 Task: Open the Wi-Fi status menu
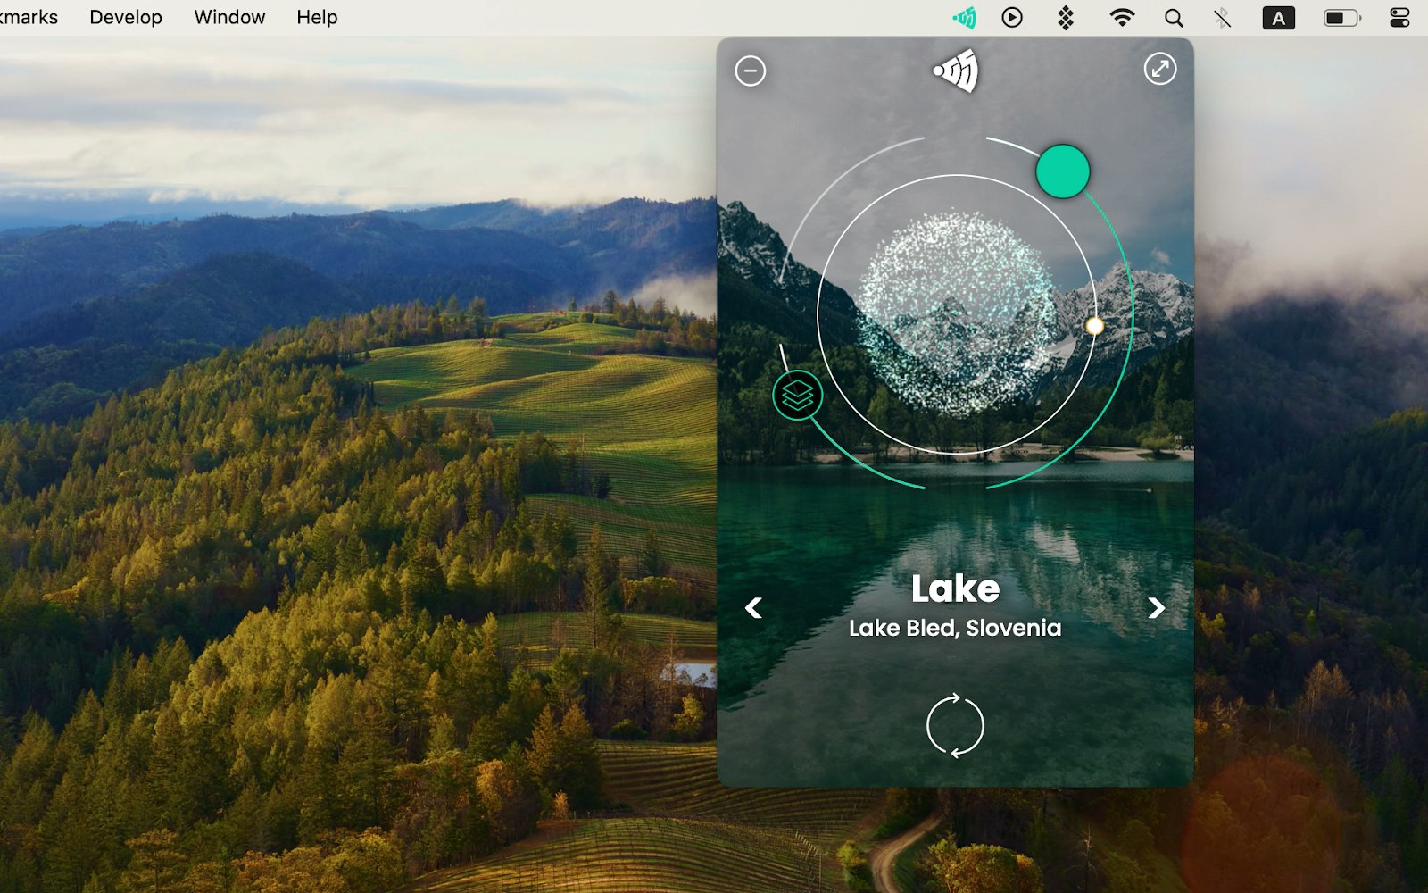[x=1122, y=17]
